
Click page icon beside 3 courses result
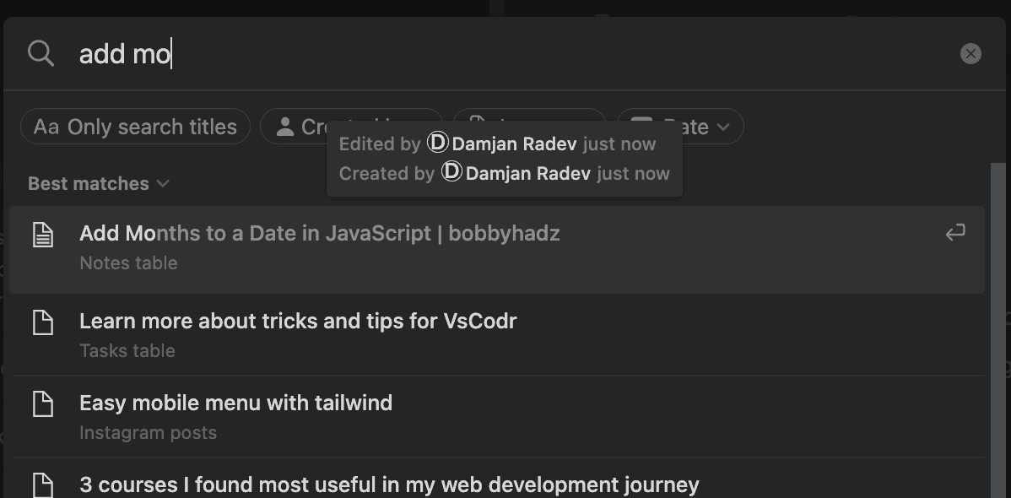tap(43, 484)
